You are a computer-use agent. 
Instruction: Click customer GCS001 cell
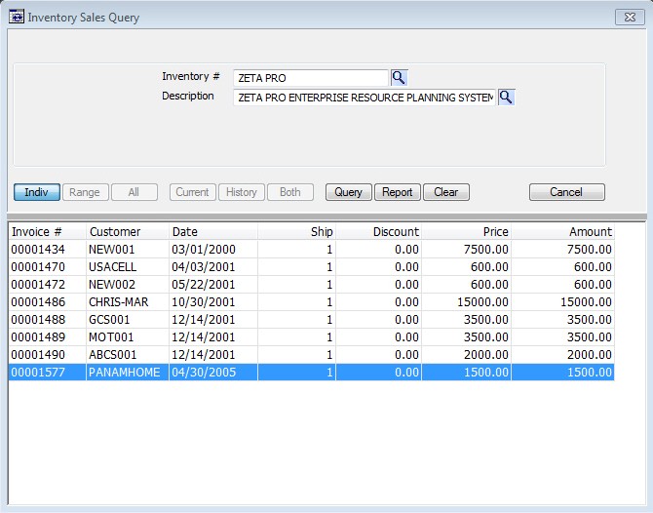(128, 319)
